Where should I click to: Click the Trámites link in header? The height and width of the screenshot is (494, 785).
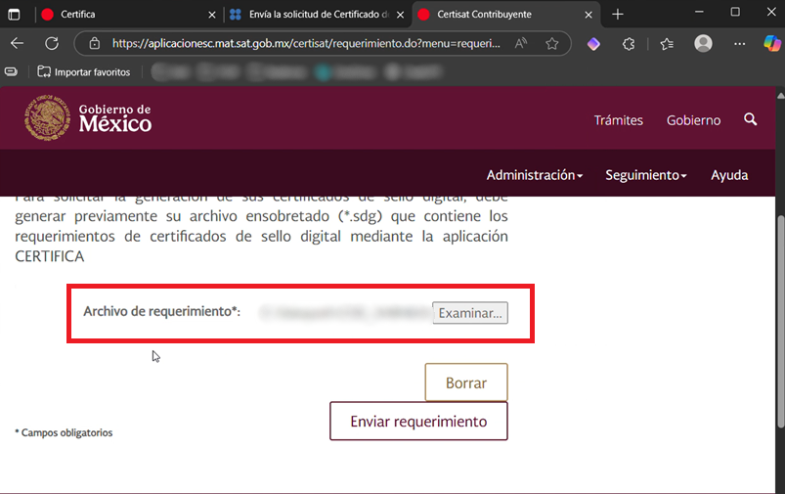(x=618, y=120)
